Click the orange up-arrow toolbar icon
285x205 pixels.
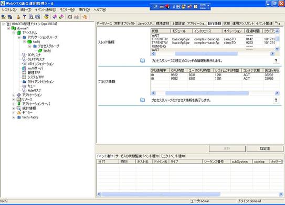[18, 17]
